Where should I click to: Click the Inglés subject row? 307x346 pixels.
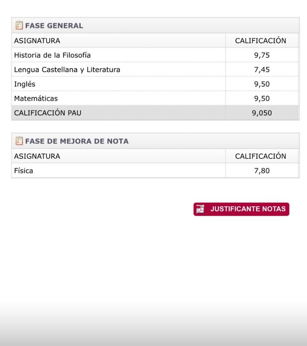tap(25, 84)
